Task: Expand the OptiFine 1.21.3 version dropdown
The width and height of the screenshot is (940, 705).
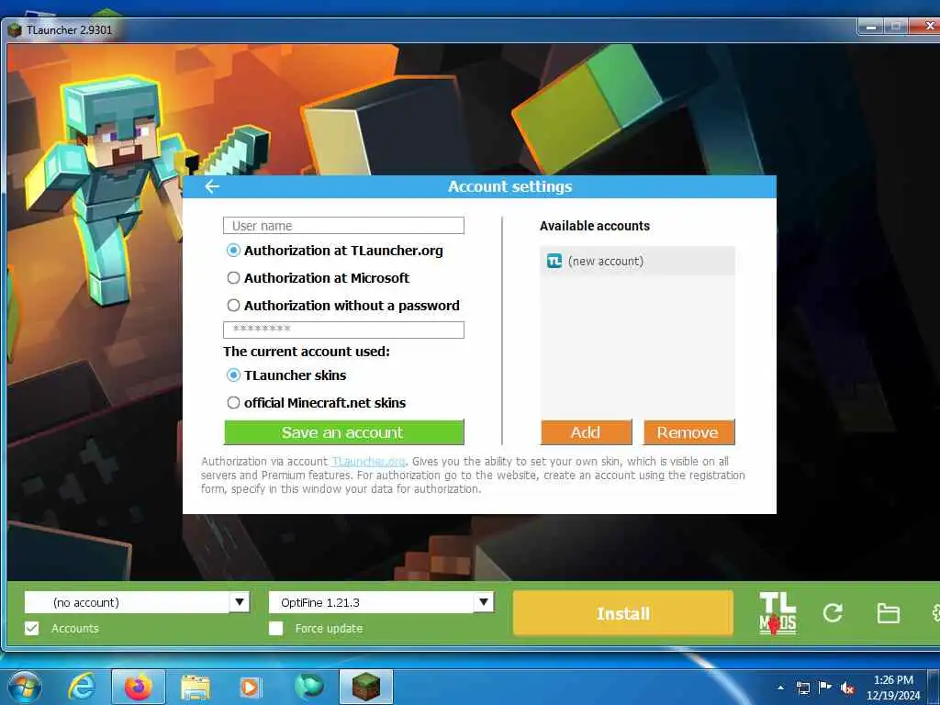Action: (484, 602)
